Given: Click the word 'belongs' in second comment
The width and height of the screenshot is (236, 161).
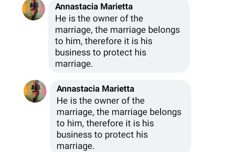Looking at the screenshot, I should pos(166,112).
